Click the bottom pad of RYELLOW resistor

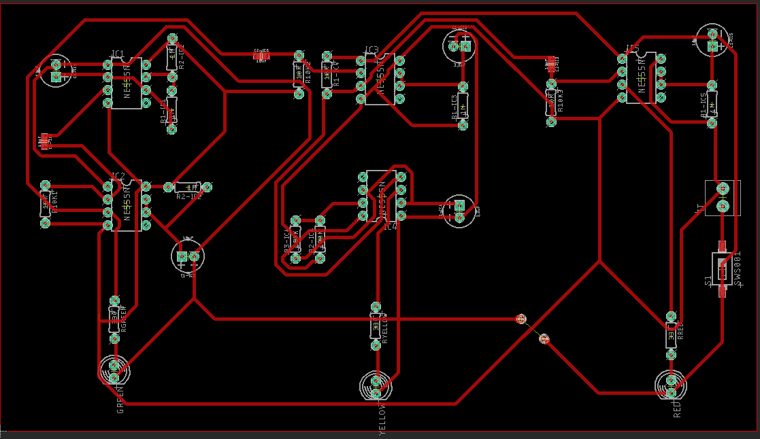click(x=376, y=346)
